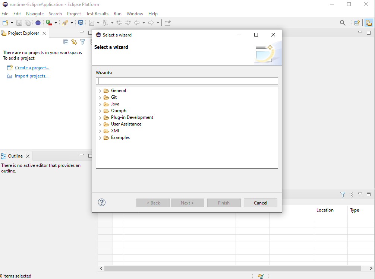The image size is (375, 279).
Task: Click the Forward navigation arrow in toolbar
Action: [x=151, y=23]
